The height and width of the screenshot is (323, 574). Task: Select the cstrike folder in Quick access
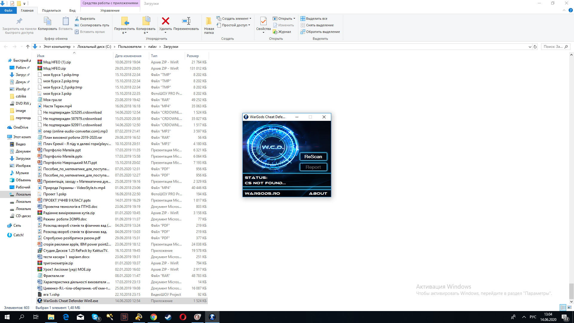(x=18, y=96)
